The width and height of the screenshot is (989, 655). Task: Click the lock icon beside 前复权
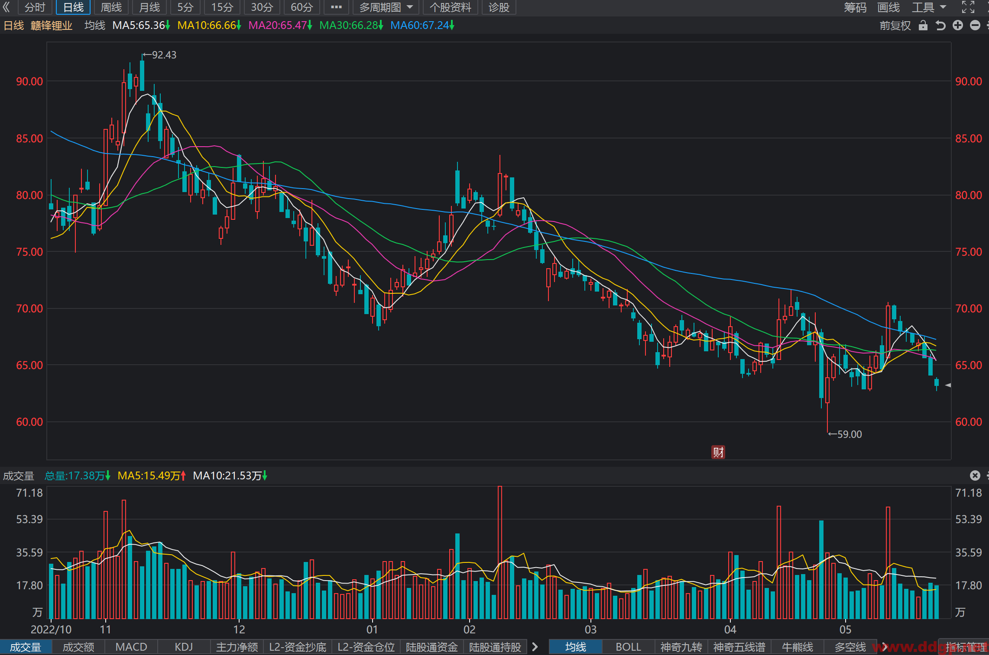coord(923,26)
